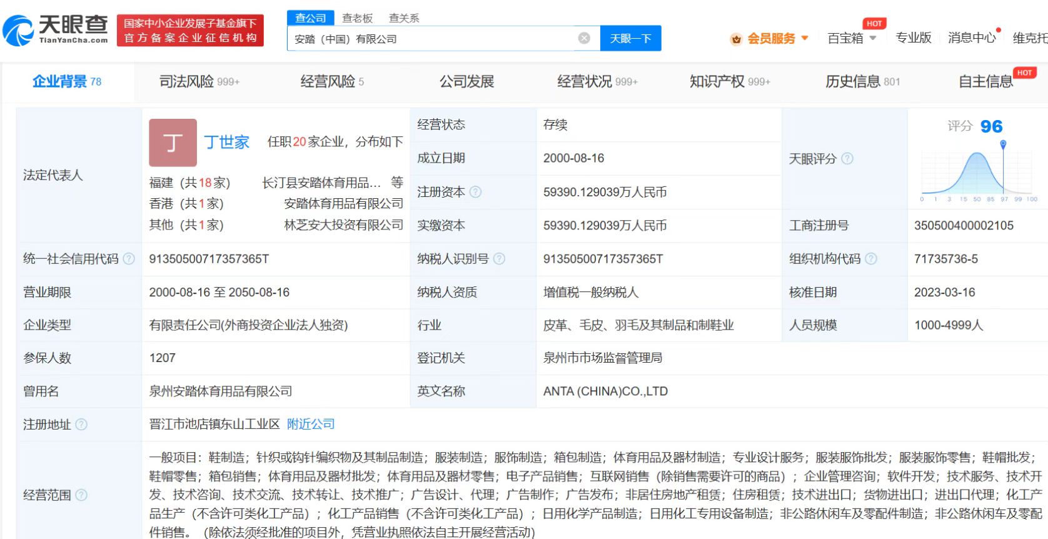
Task: Click 经营状态 value 存续
Action: pos(555,124)
